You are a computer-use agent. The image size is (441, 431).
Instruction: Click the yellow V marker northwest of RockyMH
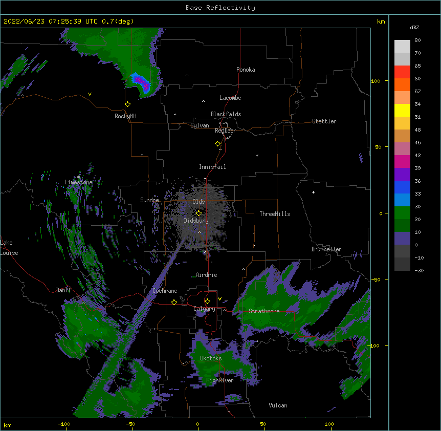click(90, 94)
